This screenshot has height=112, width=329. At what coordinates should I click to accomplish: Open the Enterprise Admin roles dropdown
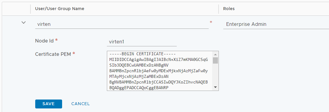click(x=276, y=24)
